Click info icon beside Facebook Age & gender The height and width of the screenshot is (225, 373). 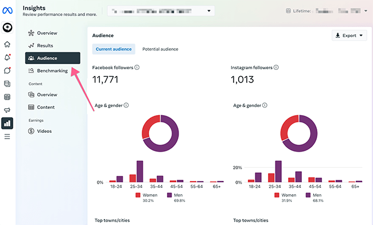pos(126,105)
